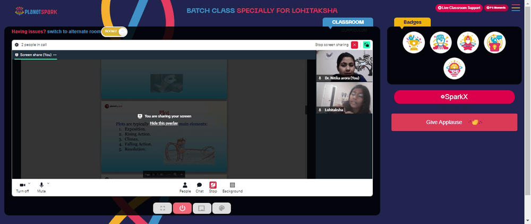The image size is (531, 224).
Task: Open the Chat panel
Action: pyautogui.click(x=200, y=187)
